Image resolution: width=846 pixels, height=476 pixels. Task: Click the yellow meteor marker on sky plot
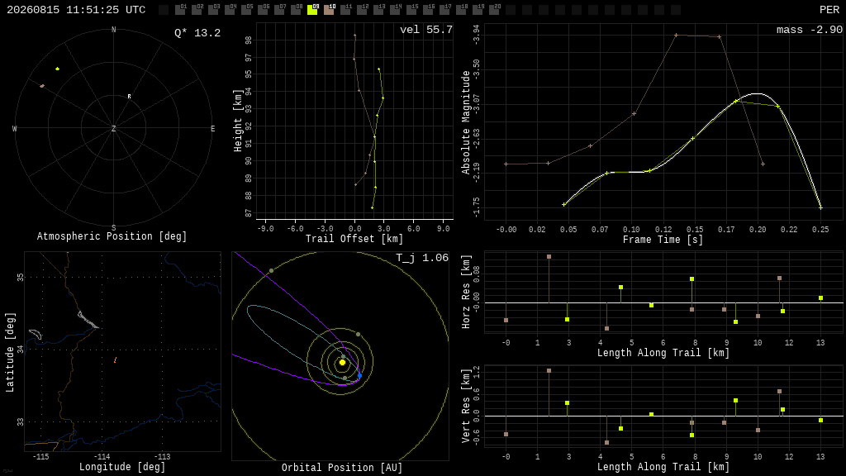57,69
